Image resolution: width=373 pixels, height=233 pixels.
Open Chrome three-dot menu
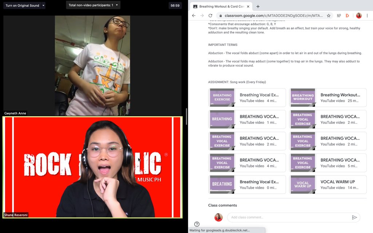pyautogui.click(x=367, y=16)
